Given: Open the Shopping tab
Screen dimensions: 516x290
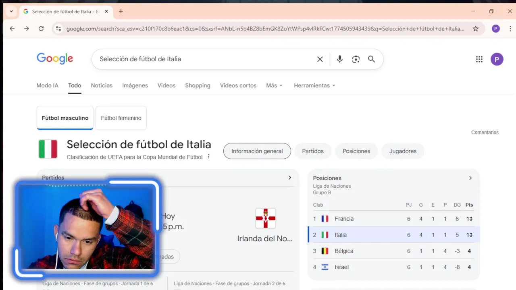Looking at the screenshot, I should 198,85.
